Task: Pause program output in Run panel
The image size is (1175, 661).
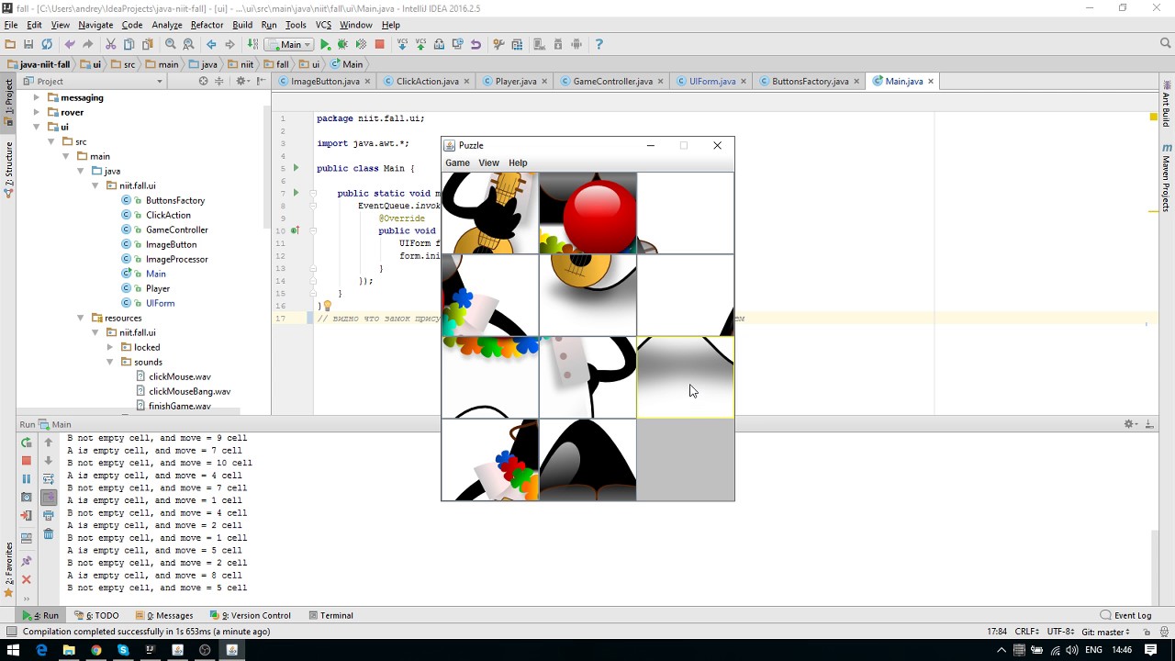Action: tap(27, 479)
